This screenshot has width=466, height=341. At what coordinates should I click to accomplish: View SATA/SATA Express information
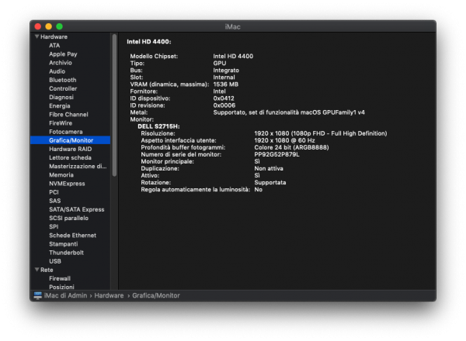(76, 209)
